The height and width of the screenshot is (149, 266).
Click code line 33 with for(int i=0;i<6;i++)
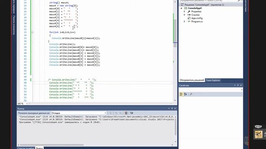coord(62,32)
